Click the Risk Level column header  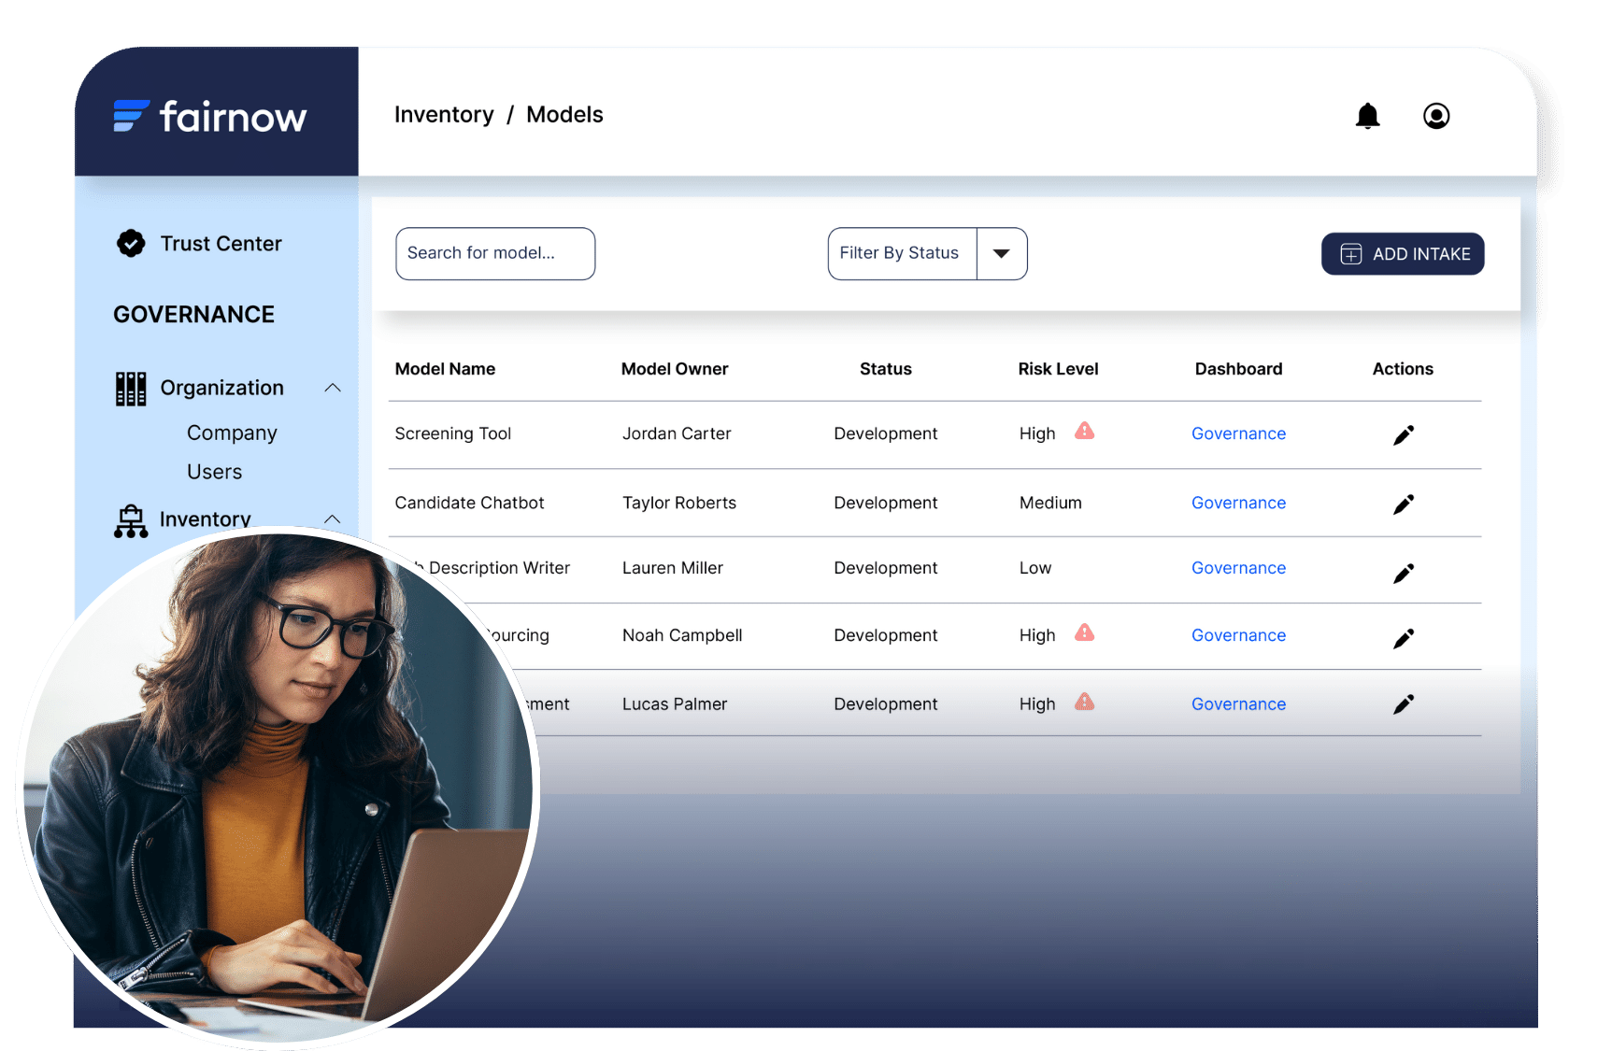click(x=1058, y=369)
